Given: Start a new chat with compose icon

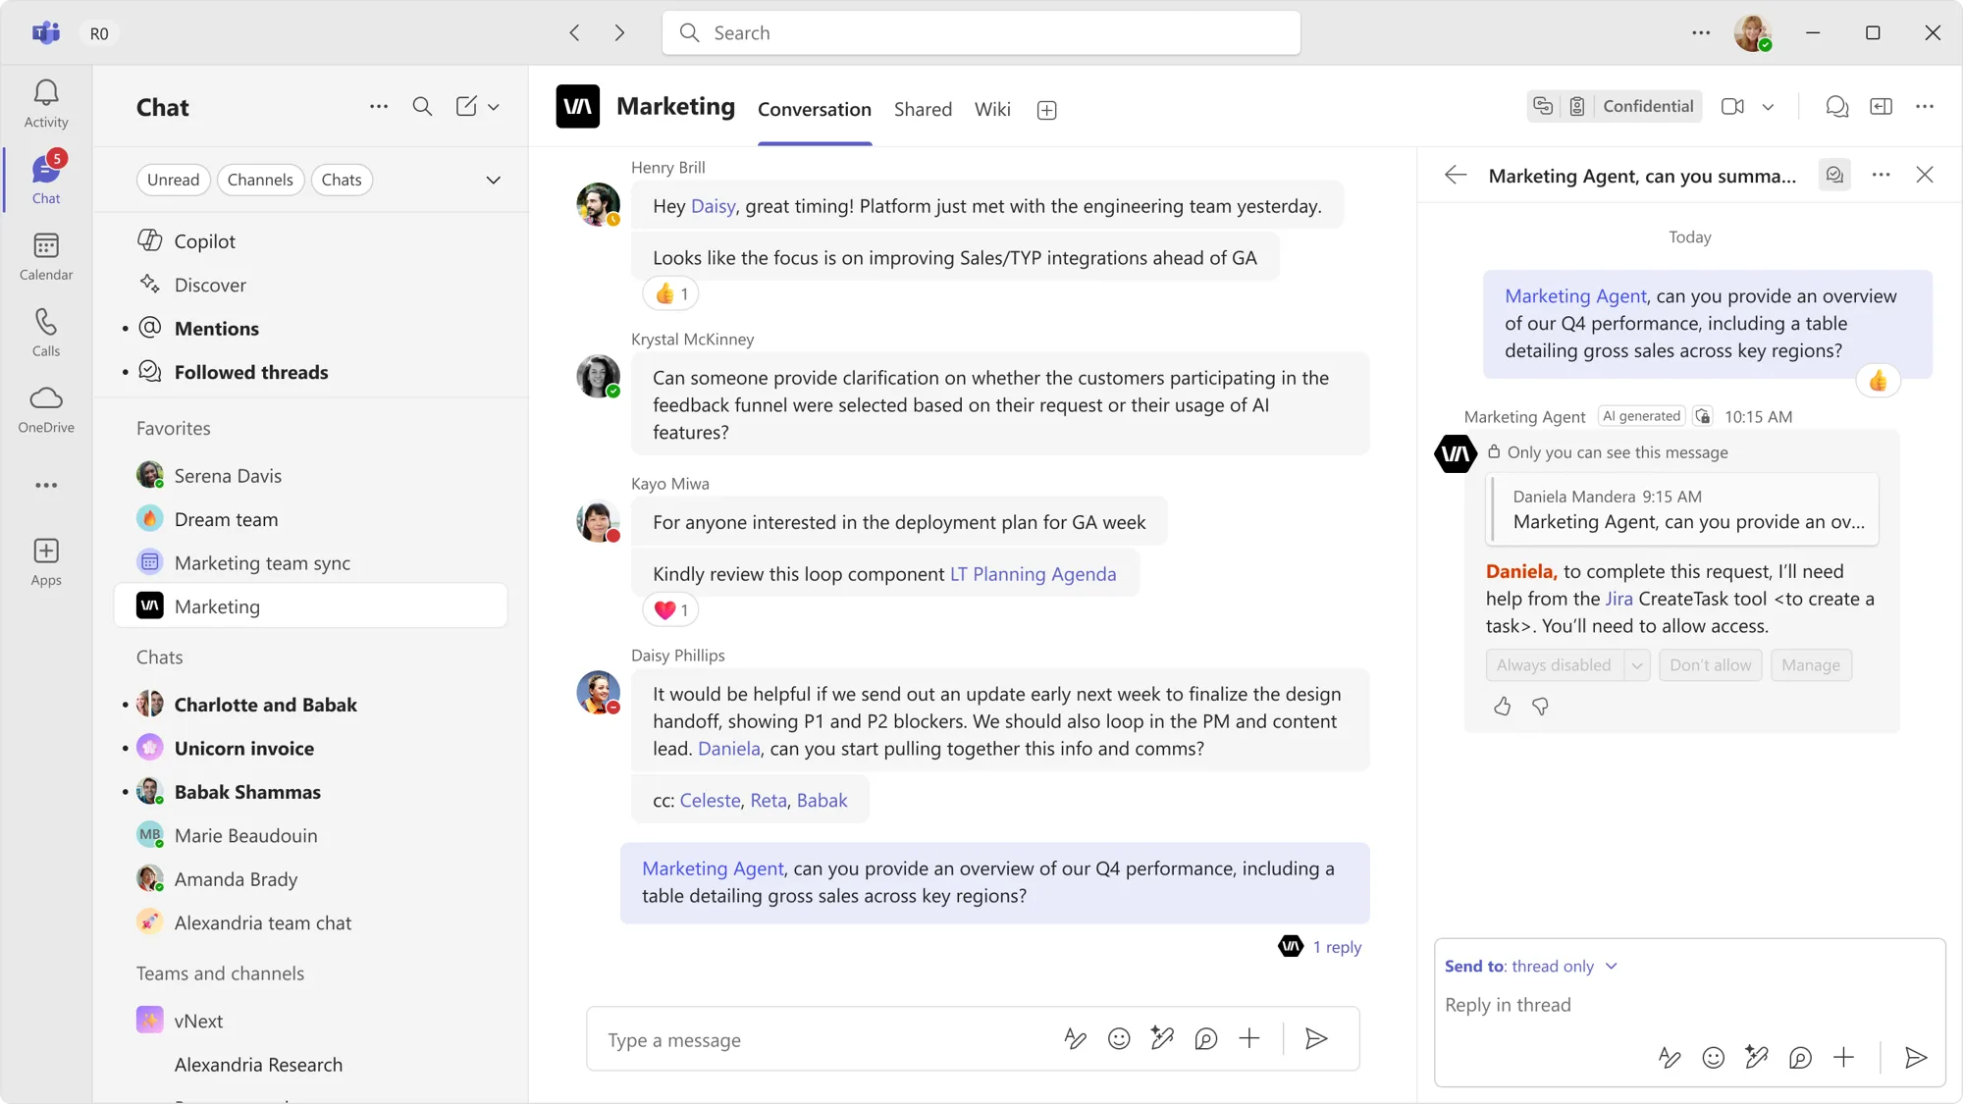Looking at the screenshot, I should 466,107.
